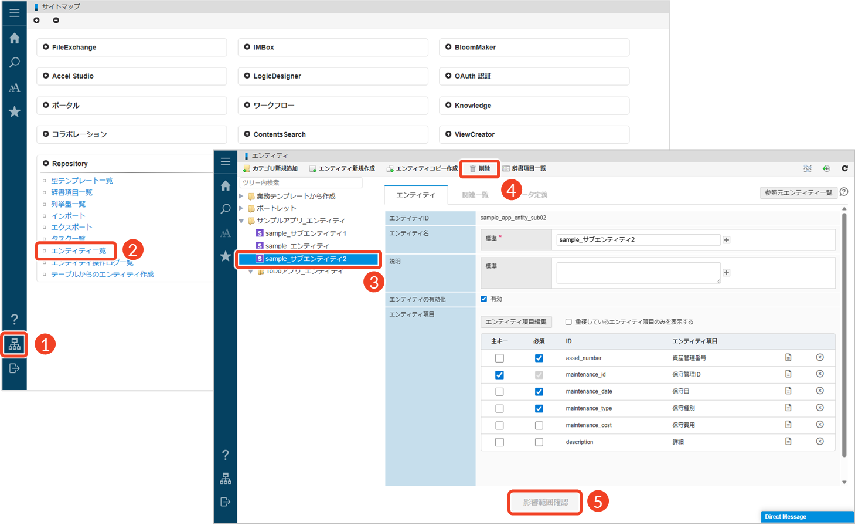Uncheck the エンティティの有効化 有効 checkbox

484,299
